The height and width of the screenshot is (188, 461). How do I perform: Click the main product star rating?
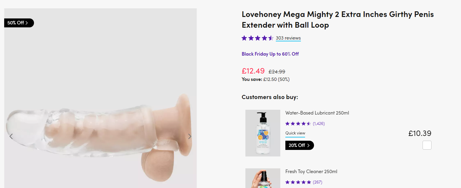pyautogui.click(x=257, y=38)
